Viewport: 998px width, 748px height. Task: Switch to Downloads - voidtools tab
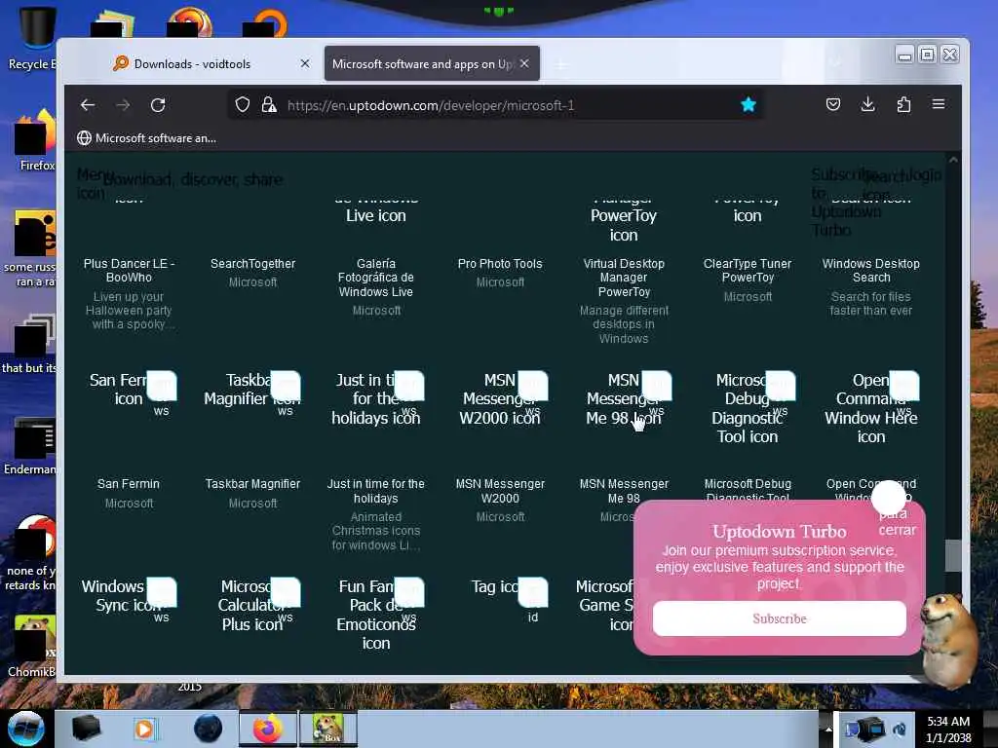(x=192, y=63)
